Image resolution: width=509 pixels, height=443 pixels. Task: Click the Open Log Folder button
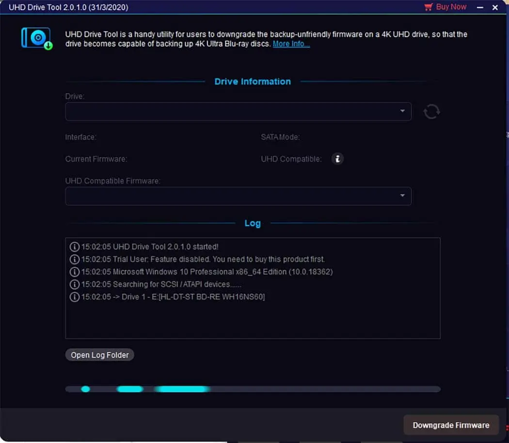pyautogui.click(x=100, y=355)
